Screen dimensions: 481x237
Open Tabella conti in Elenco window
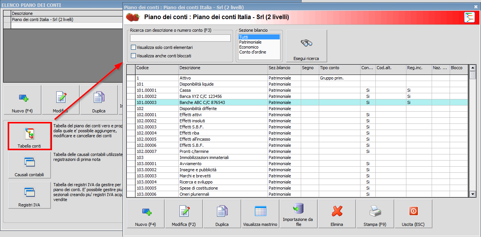click(29, 136)
